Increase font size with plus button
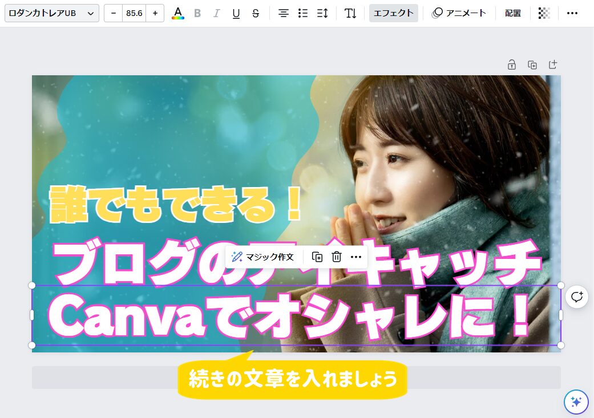The height and width of the screenshot is (418, 594). [x=155, y=13]
